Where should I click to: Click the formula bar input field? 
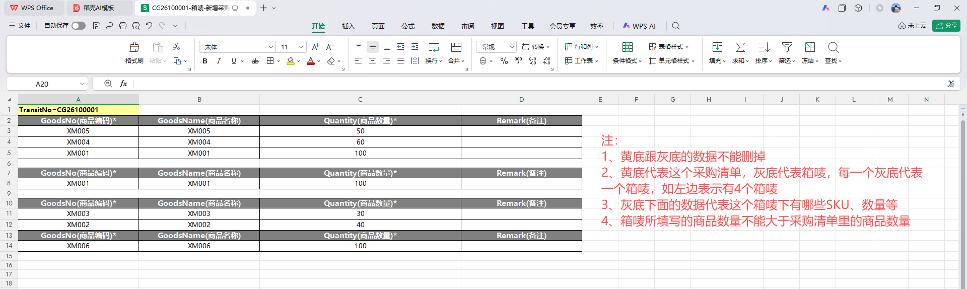[x=538, y=84]
